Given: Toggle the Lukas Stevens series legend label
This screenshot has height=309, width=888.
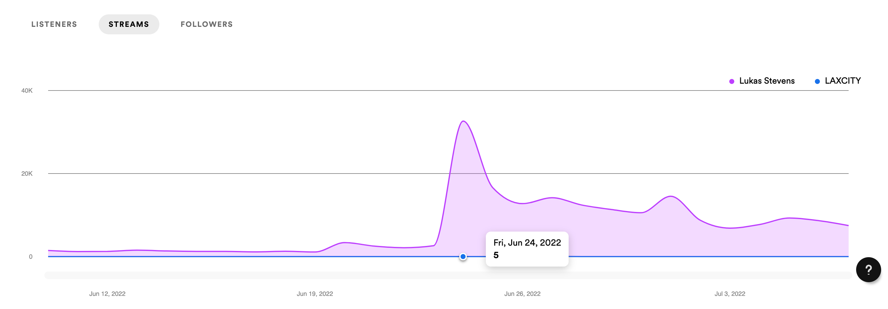Looking at the screenshot, I should pos(767,81).
